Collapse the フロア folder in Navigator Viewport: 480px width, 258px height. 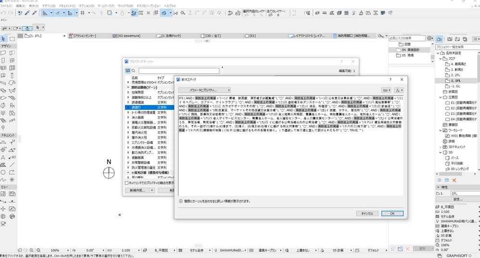(x=441, y=59)
